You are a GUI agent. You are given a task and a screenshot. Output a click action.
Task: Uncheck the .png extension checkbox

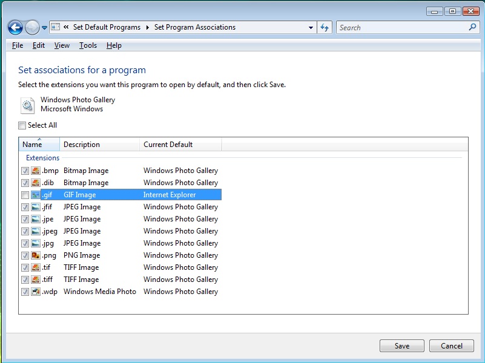25,255
